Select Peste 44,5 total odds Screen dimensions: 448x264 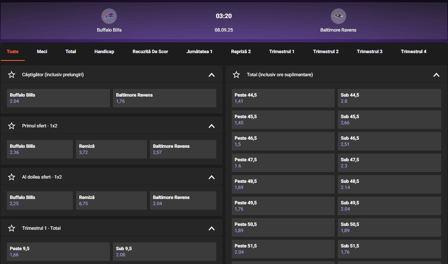(x=283, y=98)
